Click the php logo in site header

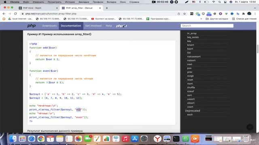pyautogui.click(x=32, y=26)
